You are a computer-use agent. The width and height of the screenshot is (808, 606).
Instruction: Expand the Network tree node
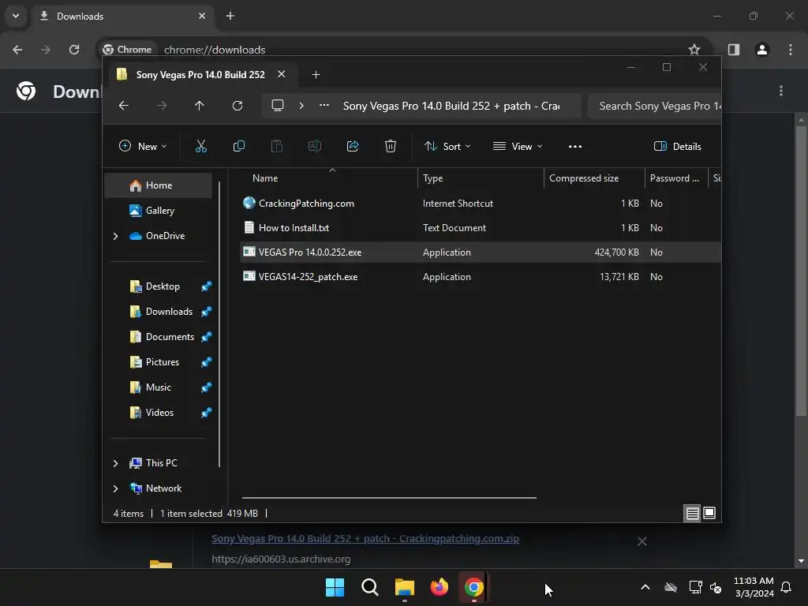click(x=115, y=488)
